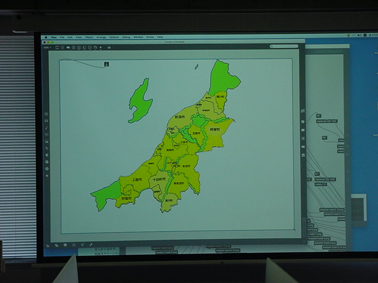Click the 阿賀町 region on the map
378x283 pixels.
tap(215, 130)
